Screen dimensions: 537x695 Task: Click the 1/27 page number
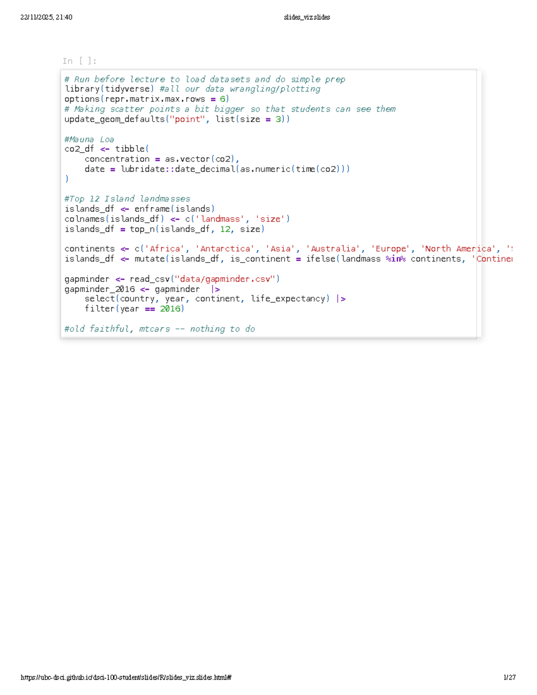tap(509, 677)
